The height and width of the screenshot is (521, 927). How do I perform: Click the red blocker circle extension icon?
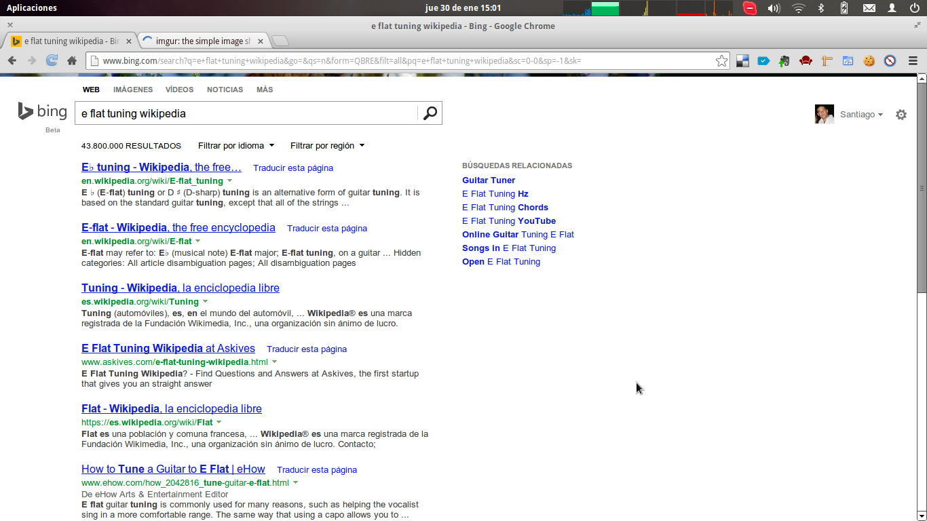pyautogui.click(x=890, y=61)
